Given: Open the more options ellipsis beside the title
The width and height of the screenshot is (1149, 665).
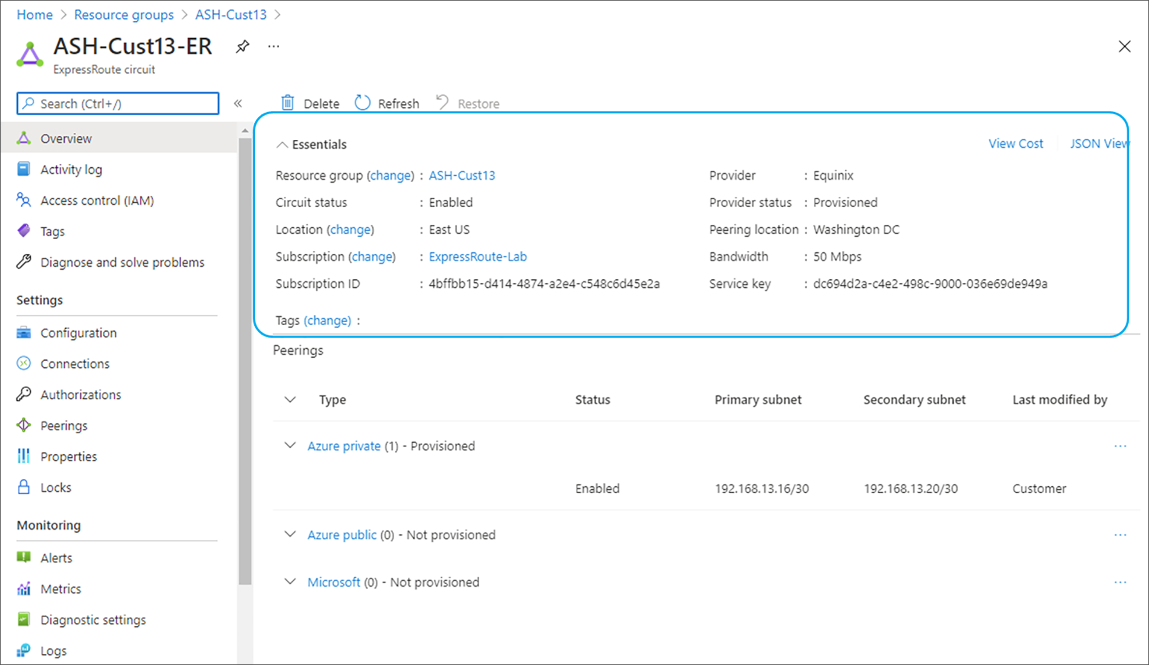Looking at the screenshot, I should tap(273, 46).
